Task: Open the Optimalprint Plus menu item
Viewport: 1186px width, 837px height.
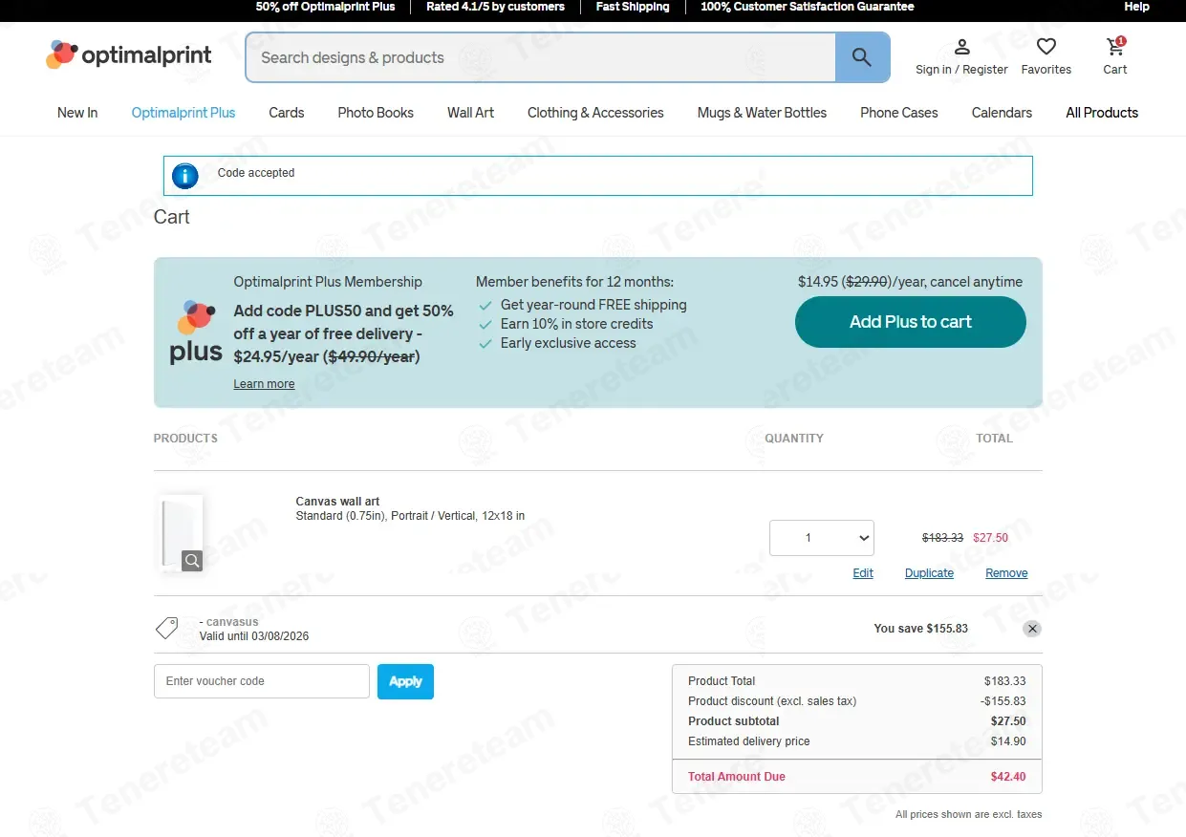Action: coord(183,113)
